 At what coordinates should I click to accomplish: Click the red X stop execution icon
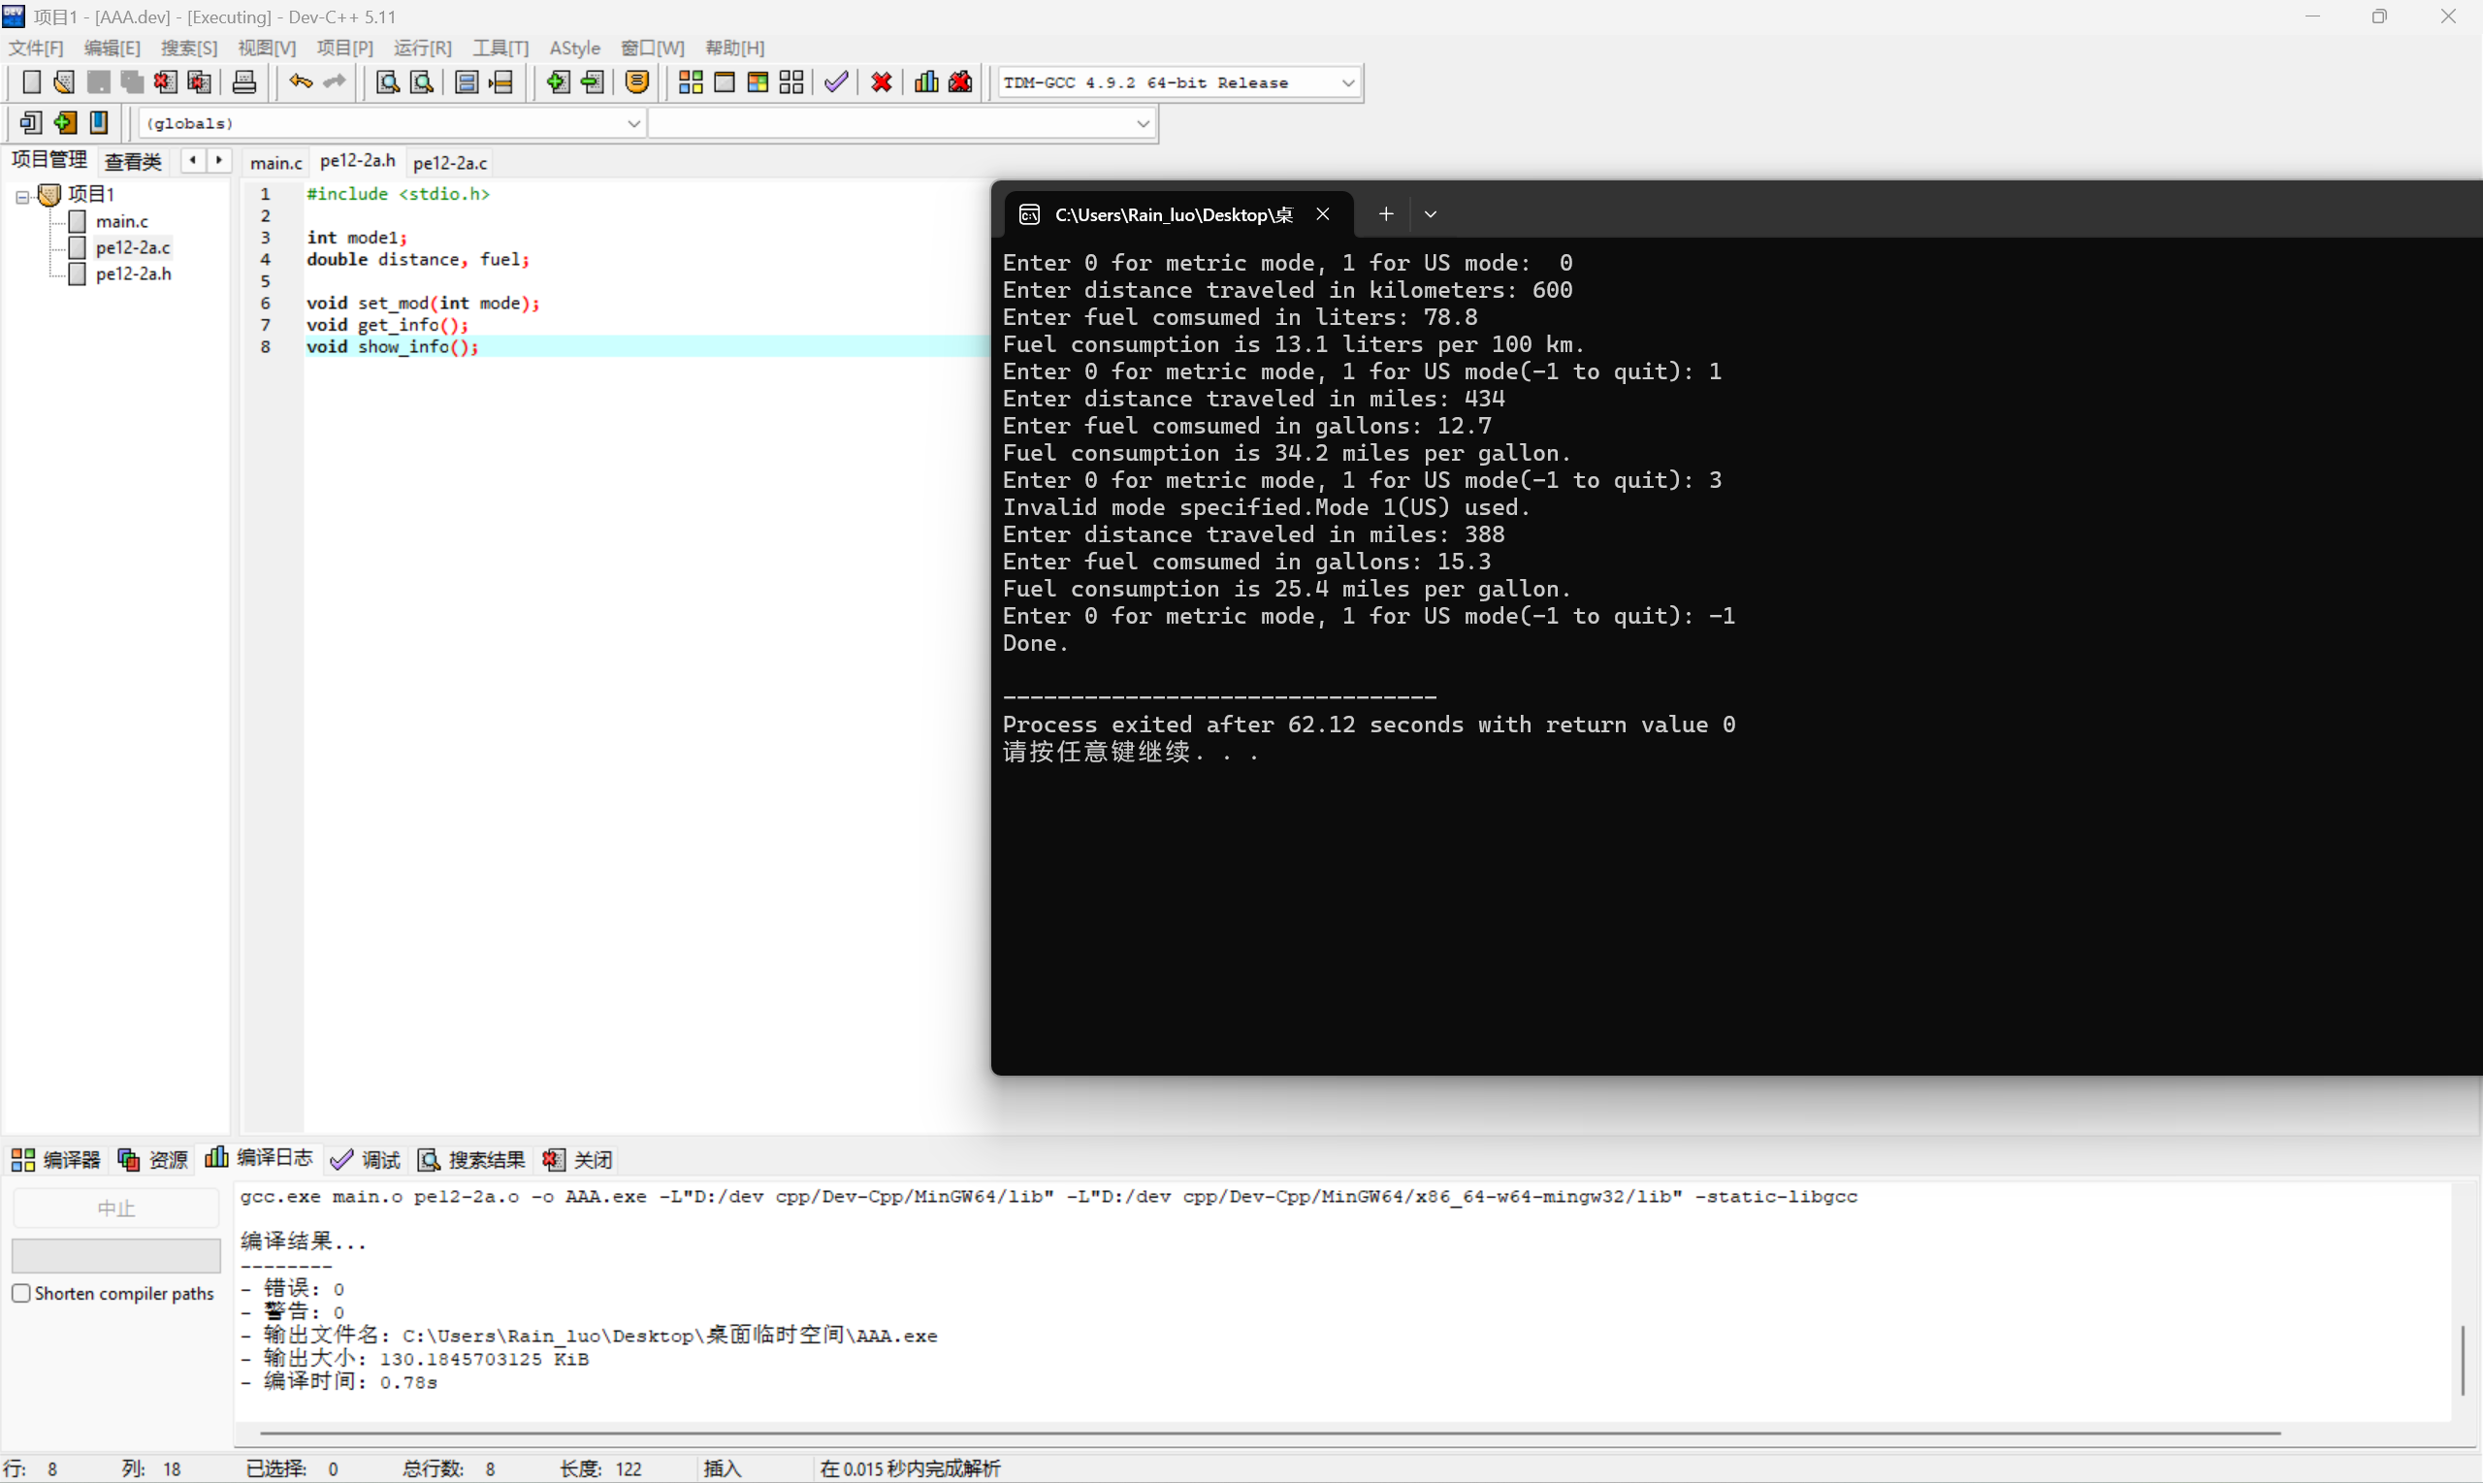(881, 81)
